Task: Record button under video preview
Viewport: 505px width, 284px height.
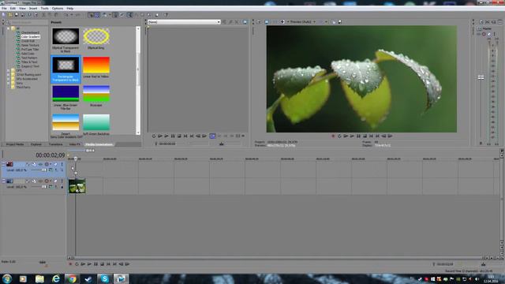Action: tap(333, 136)
